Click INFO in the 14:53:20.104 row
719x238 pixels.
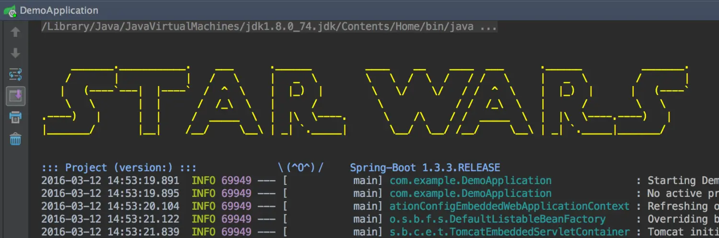tap(203, 206)
